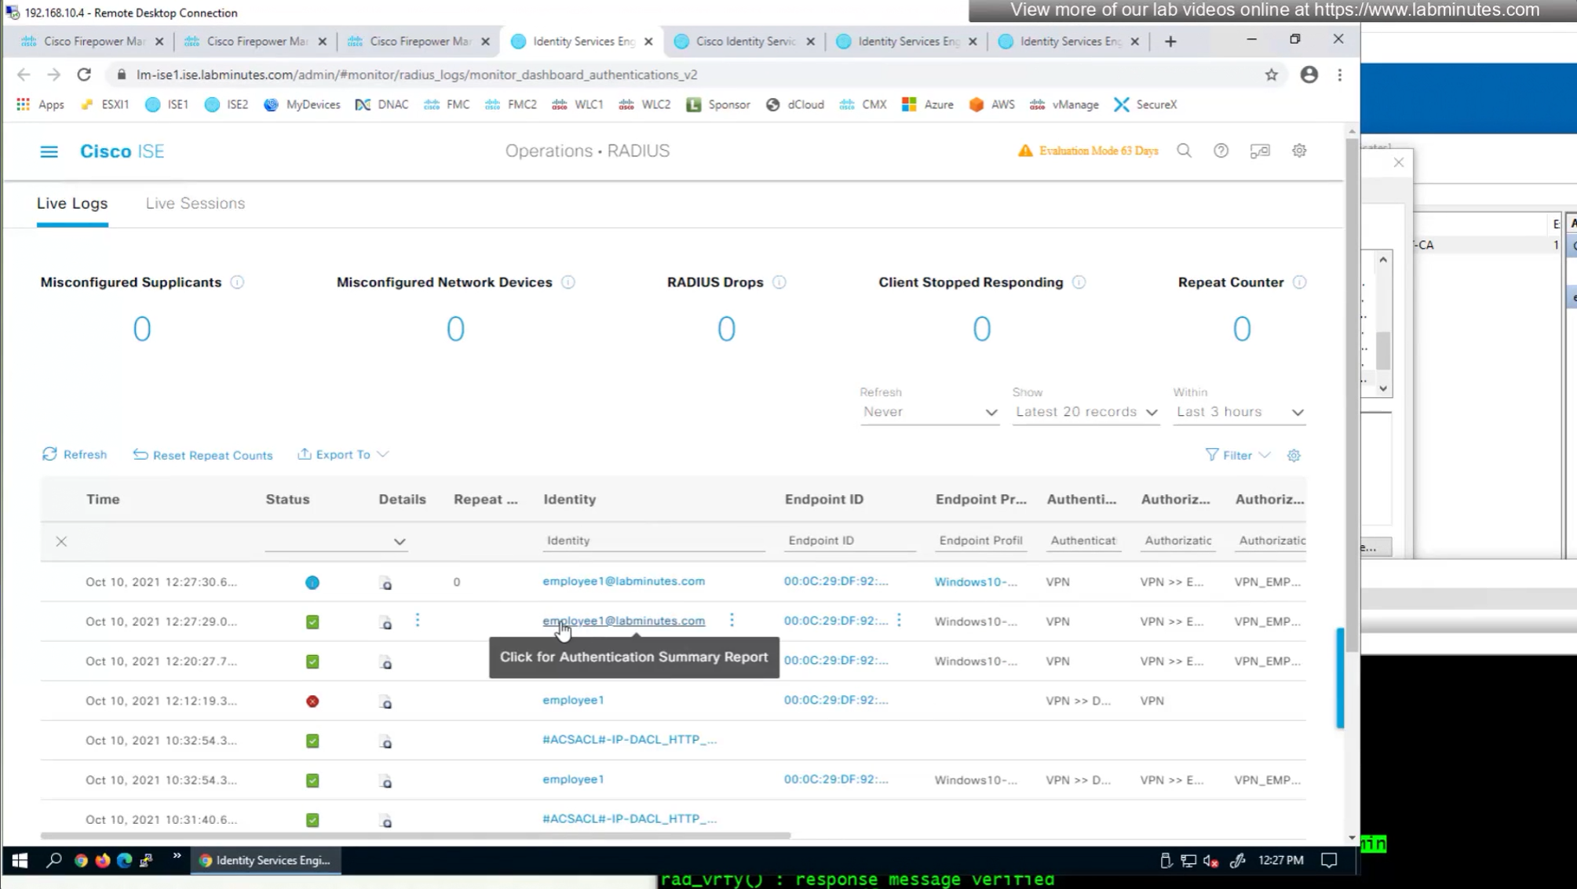Open the Cisco Identity Services browser tab
The width and height of the screenshot is (1577, 889).
coord(744,41)
